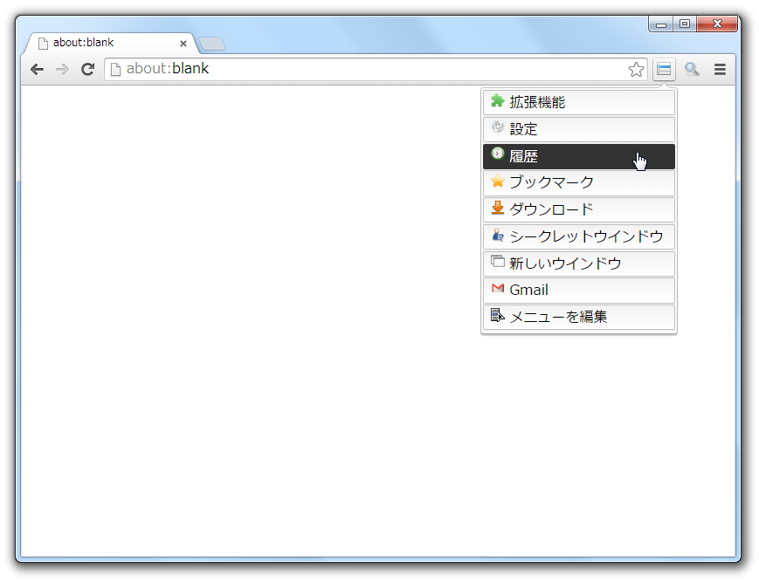Click the yellow star bookmark icon
This screenshot has height=582, width=759.
pos(497,181)
